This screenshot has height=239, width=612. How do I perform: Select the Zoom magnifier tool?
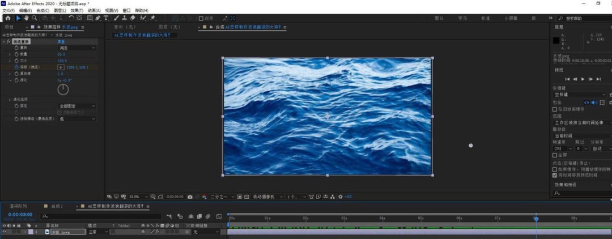(x=34, y=18)
